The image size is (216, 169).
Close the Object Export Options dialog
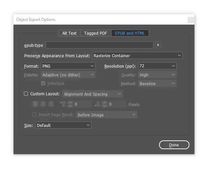[x=191, y=20]
